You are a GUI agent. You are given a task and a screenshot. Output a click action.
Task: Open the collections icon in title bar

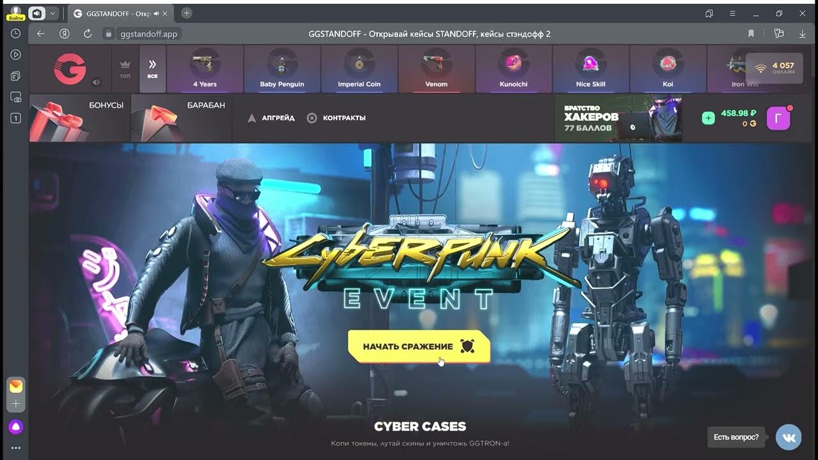(x=709, y=13)
